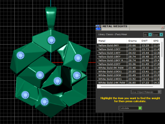Select the Yellow Gold:9KY row

(x=129, y=45)
